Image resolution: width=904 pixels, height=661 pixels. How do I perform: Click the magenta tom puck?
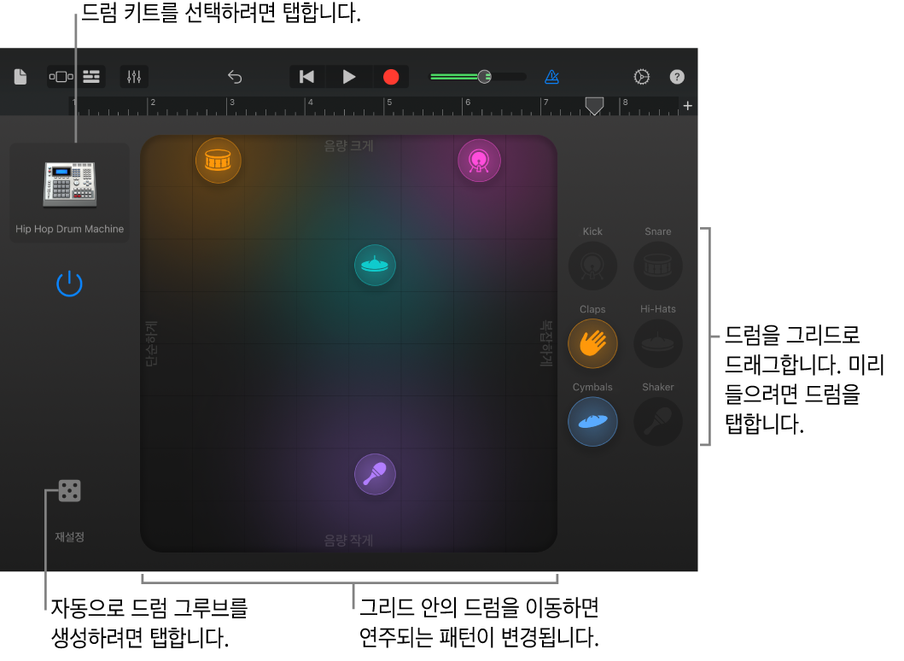479,160
